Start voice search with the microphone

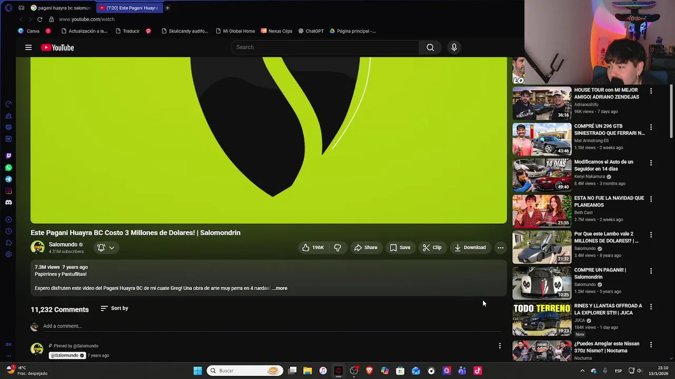[x=454, y=47]
